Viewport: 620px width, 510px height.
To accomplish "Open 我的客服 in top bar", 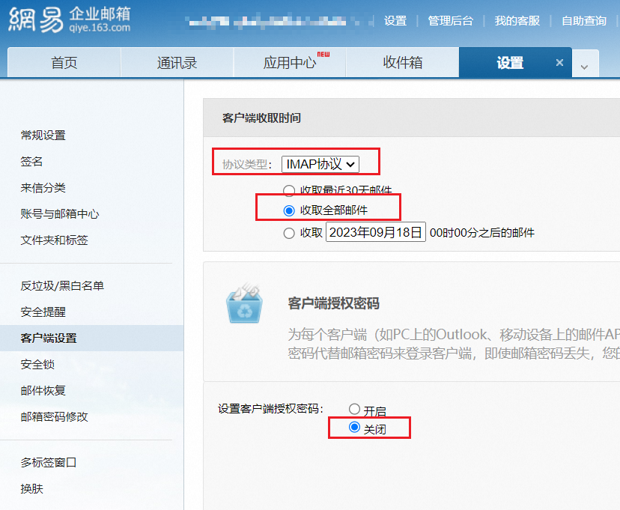I will [x=517, y=21].
